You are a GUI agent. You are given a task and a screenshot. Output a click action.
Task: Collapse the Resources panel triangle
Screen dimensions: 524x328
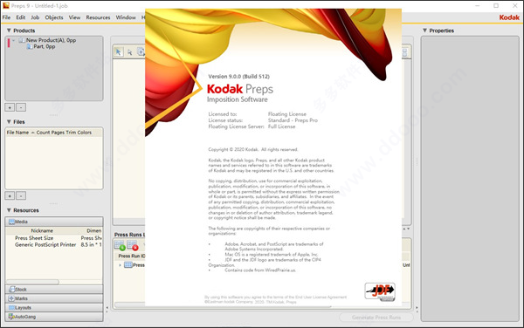click(9, 210)
